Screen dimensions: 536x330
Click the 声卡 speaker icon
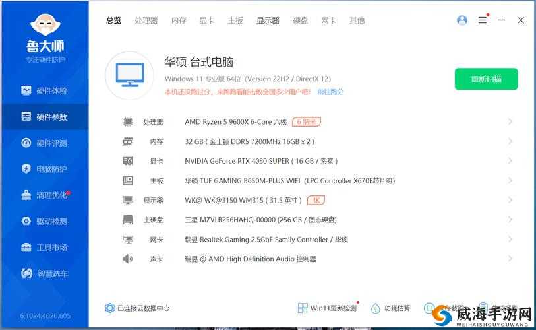point(127,259)
